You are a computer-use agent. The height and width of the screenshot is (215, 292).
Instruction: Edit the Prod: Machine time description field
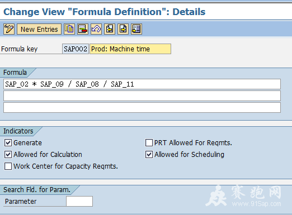tap(130, 49)
